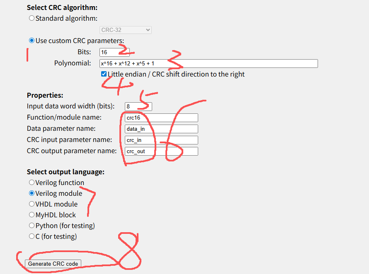Click 'Input data word width (bits):' label
The height and width of the screenshot is (274, 369).
[70, 106]
